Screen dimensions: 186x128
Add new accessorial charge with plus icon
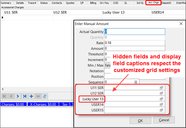coord(31,96)
